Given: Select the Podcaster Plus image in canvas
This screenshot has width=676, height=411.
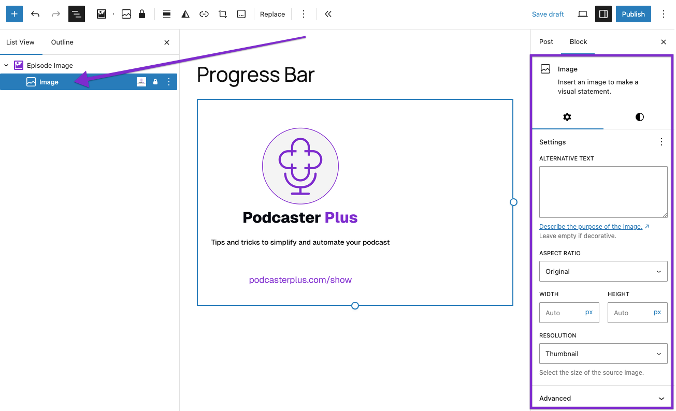Looking at the screenshot, I should click(x=355, y=202).
